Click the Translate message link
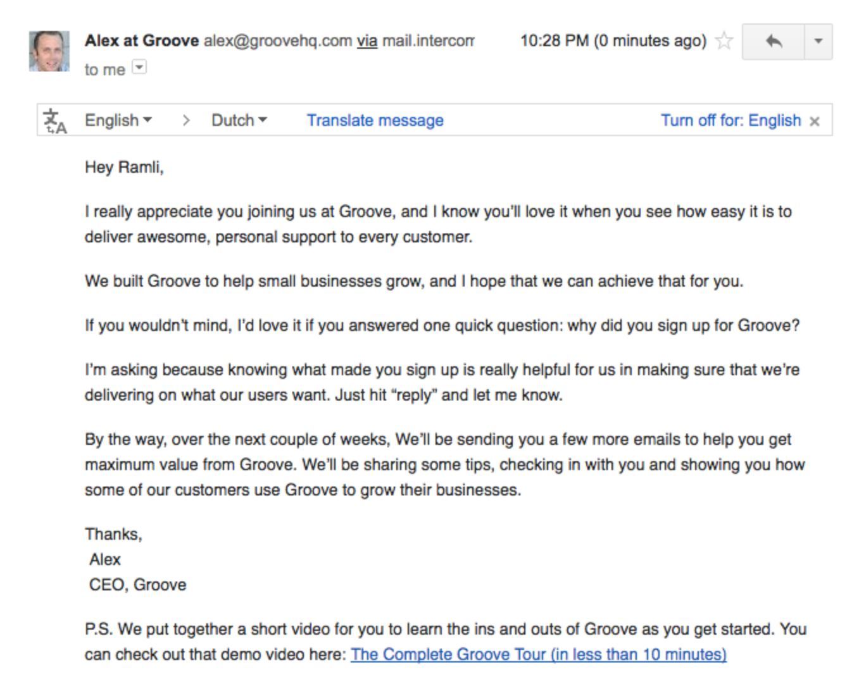 [x=375, y=120]
